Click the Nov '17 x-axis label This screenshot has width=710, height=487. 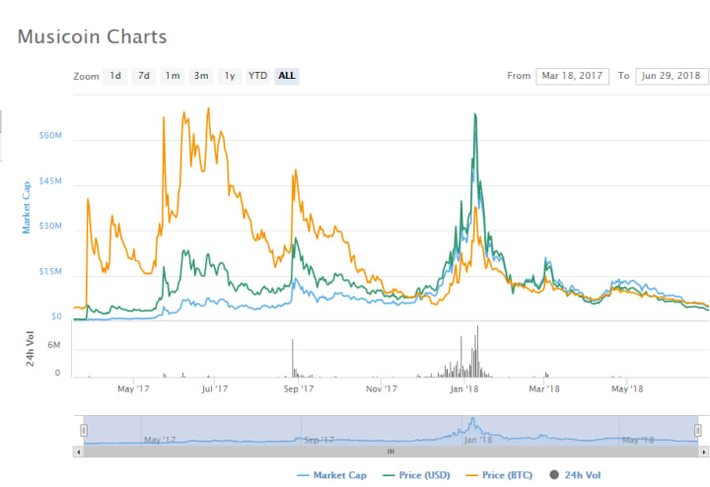click(382, 388)
